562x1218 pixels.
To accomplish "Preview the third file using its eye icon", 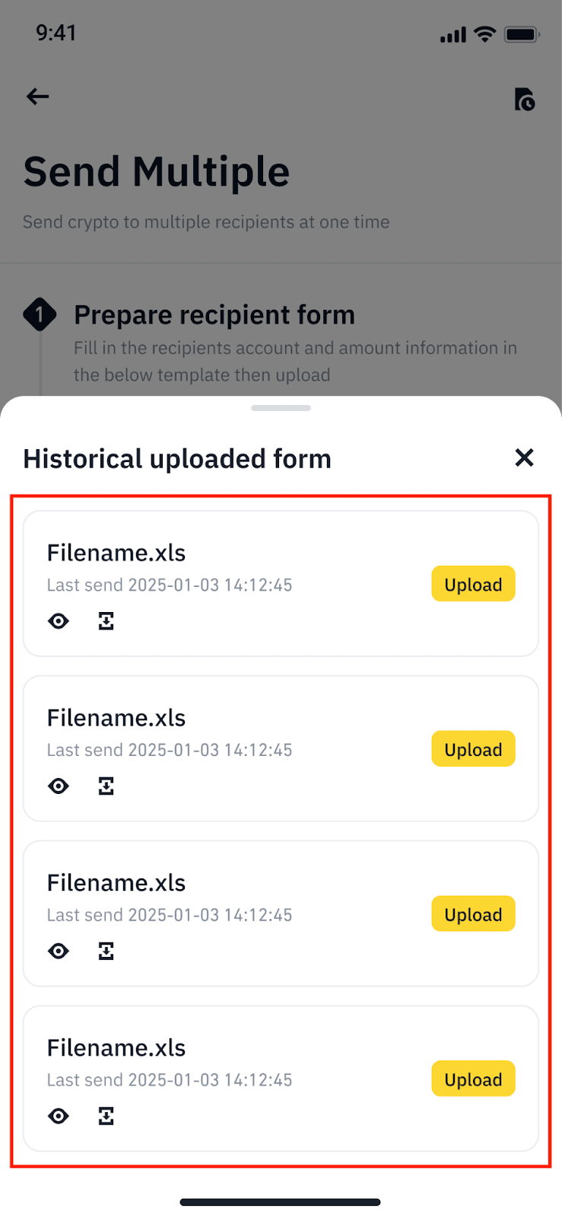I will click(x=59, y=951).
